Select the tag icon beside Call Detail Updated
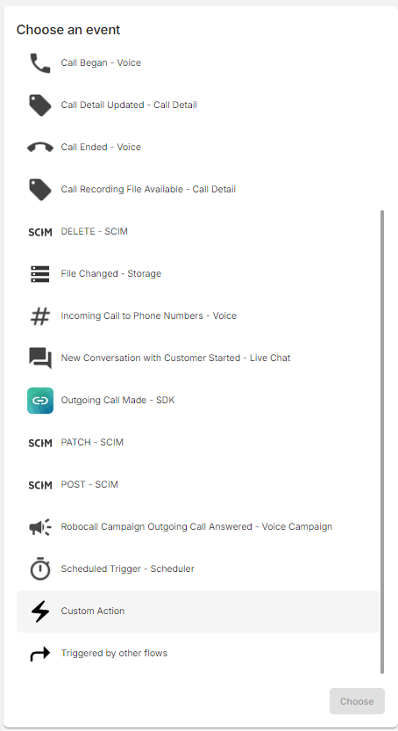Image resolution: width=398 pixels, height=731 pixels. click(40, 105)
